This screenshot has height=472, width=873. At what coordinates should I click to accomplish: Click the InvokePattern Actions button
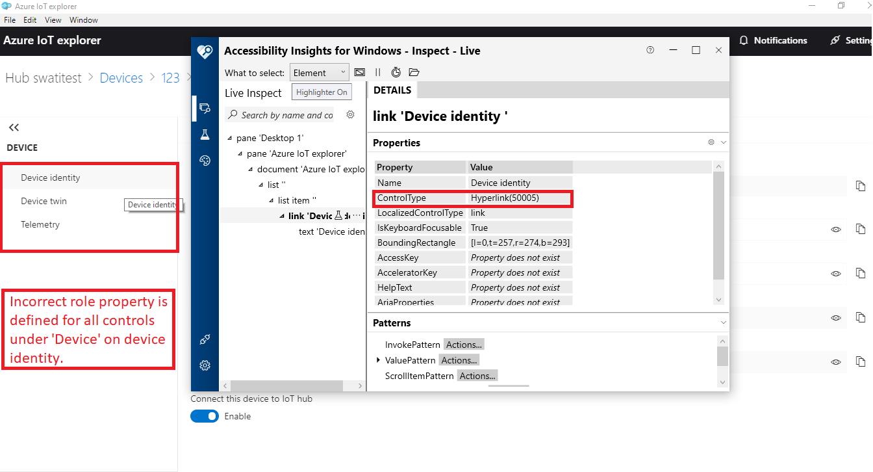point(463,344)
